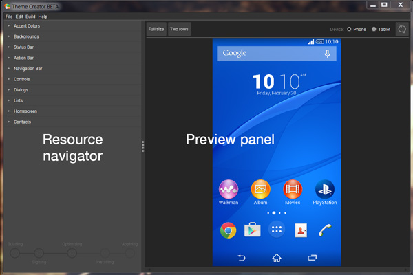Expand the Navigation Bar section
This screenshot has height=275, width=413.
click(x=28, y=69)
